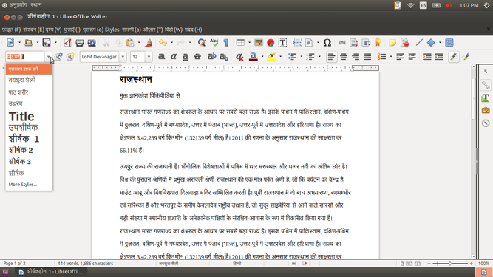Open a file using the folder icon

[29, 42]
